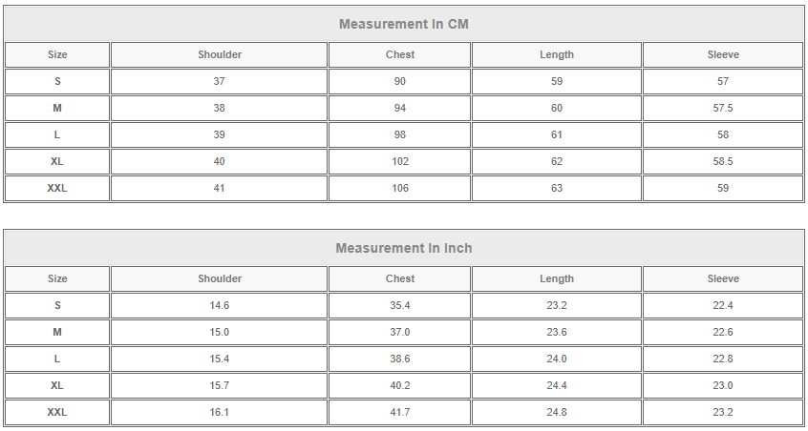The height and width of the screenshot is (431, 808).
Task: Click sleeve value 58.5 for size XL
Action: pos(723,161)
